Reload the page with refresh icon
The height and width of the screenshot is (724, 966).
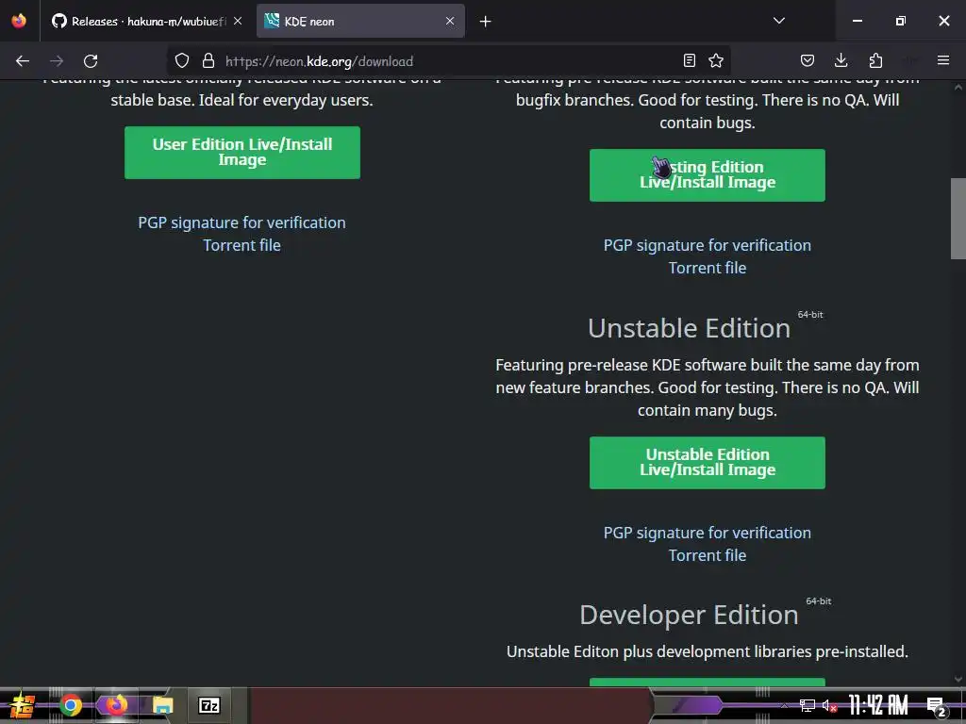coord(91,61)
